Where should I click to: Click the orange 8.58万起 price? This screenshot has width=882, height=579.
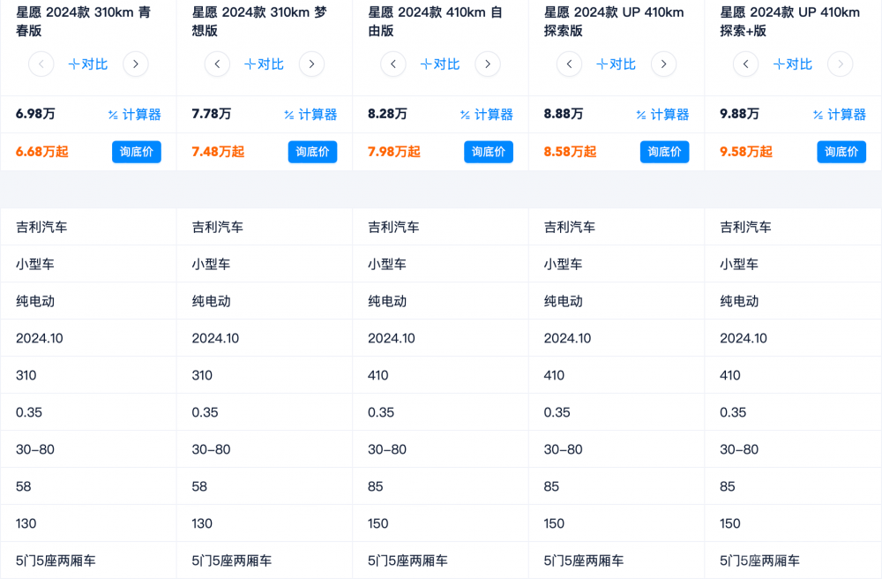(571, 152)
